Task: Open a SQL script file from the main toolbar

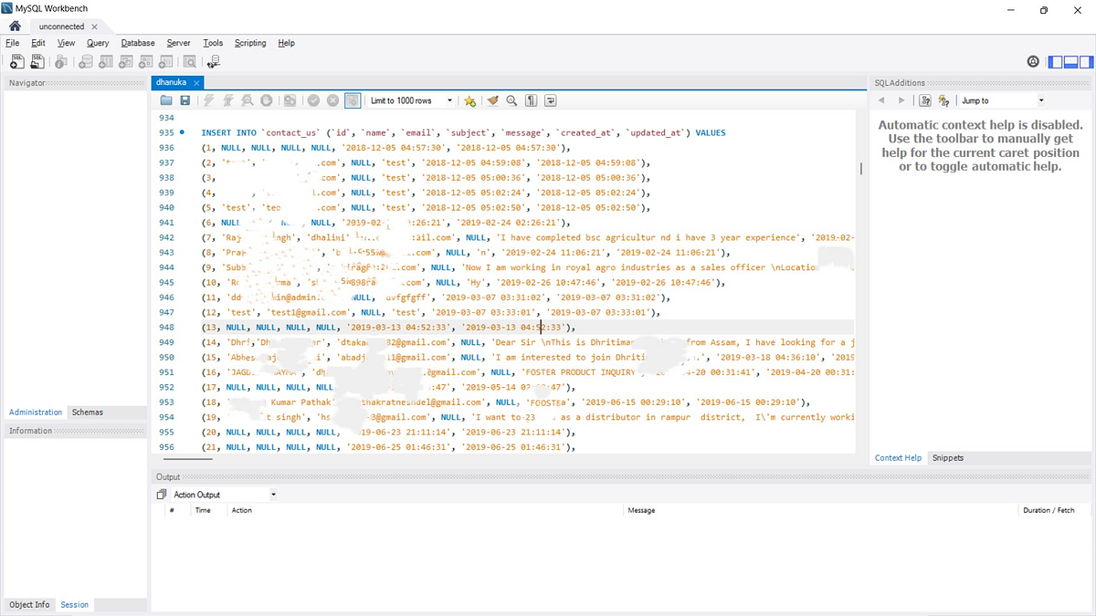Action: click(37, 61)
